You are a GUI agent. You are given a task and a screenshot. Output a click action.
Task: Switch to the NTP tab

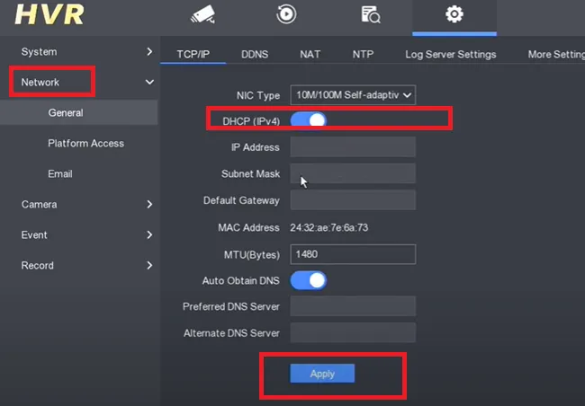point(363,55)
